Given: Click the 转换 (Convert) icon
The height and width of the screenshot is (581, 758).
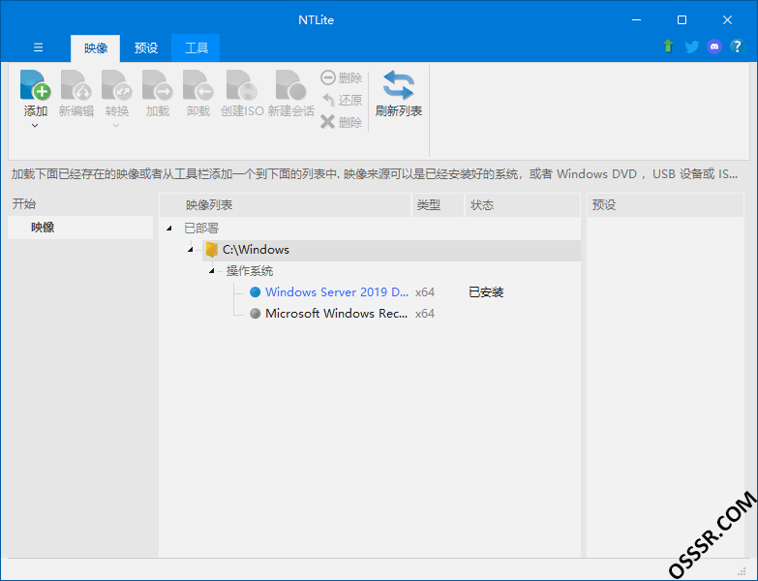Looking at the screenshot, I should click(x=117, y=85).
